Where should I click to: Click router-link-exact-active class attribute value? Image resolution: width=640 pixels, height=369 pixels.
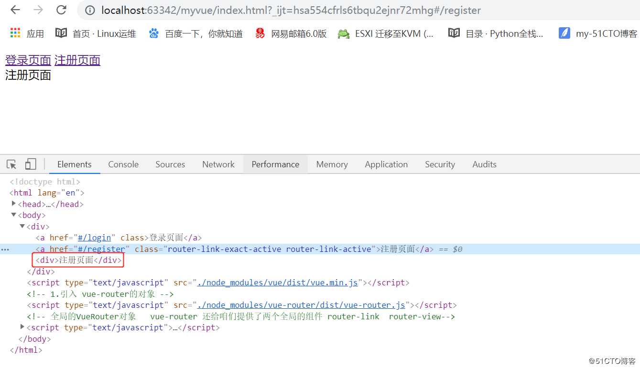(224, 249)
